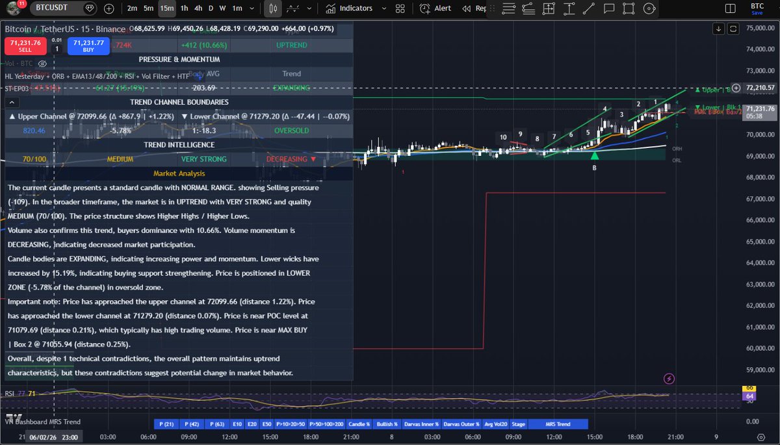Select the Text drawing tool
This screenshot has width=780, height=445.
pyautogui.click(x=569, y=8)
